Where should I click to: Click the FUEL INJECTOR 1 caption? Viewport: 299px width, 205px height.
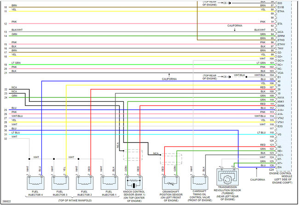click(109, 193)
